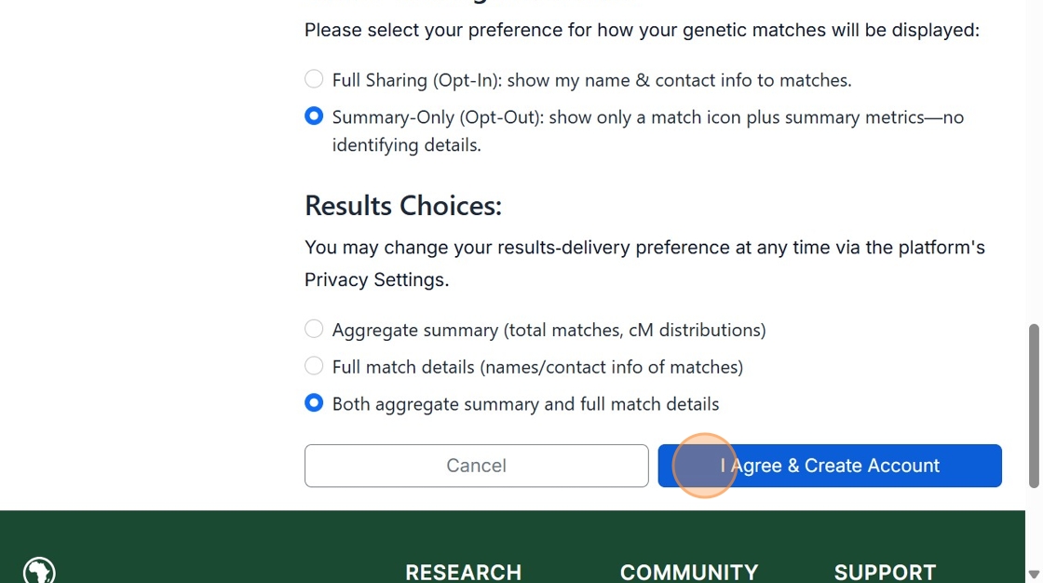
Task: Choose the Aggregate summary radio circle
Action: click(x=314, y=329)
